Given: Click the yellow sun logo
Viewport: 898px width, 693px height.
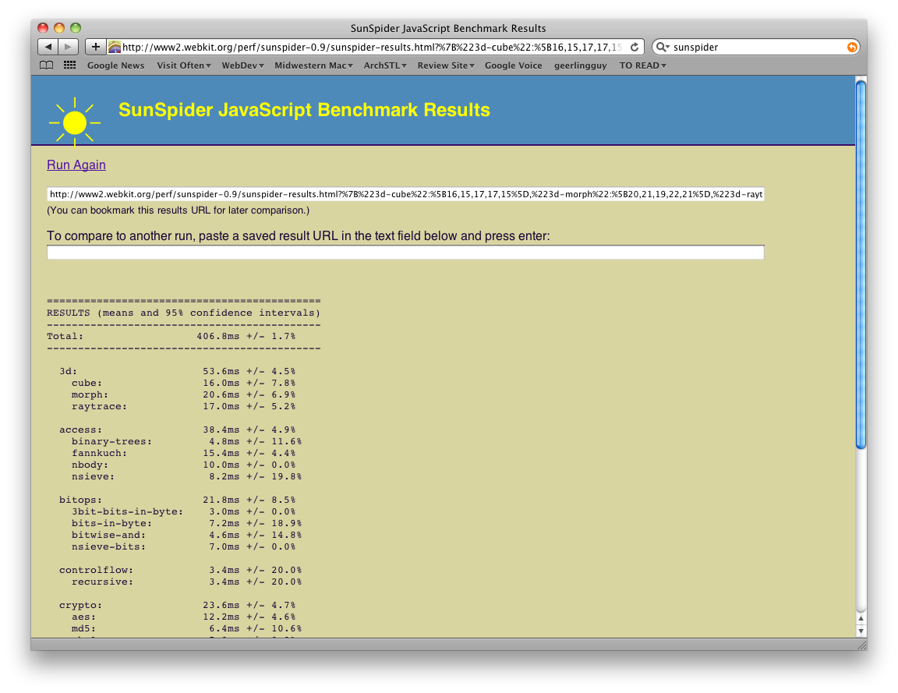Looking at the screenshot, I should pos(75,122).
